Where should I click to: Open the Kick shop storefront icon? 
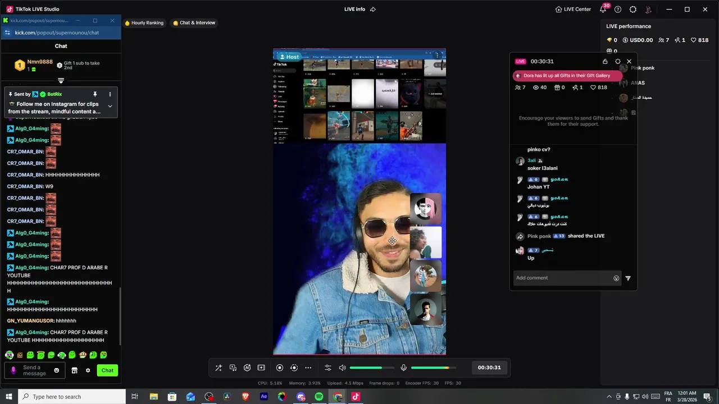coord(74,370)
